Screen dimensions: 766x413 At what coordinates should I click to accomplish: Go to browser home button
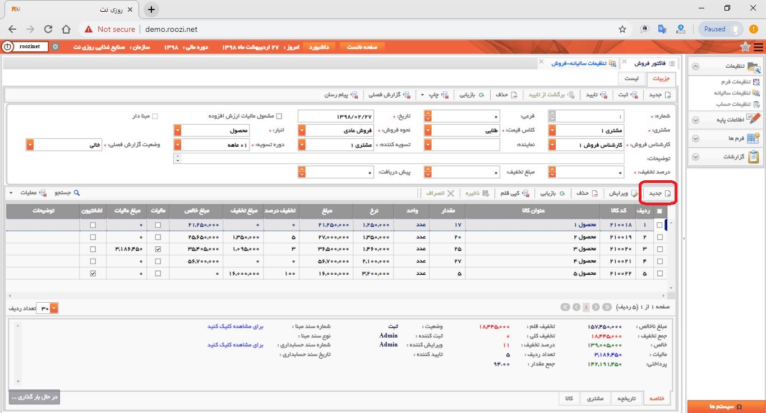tap(66, 29)
